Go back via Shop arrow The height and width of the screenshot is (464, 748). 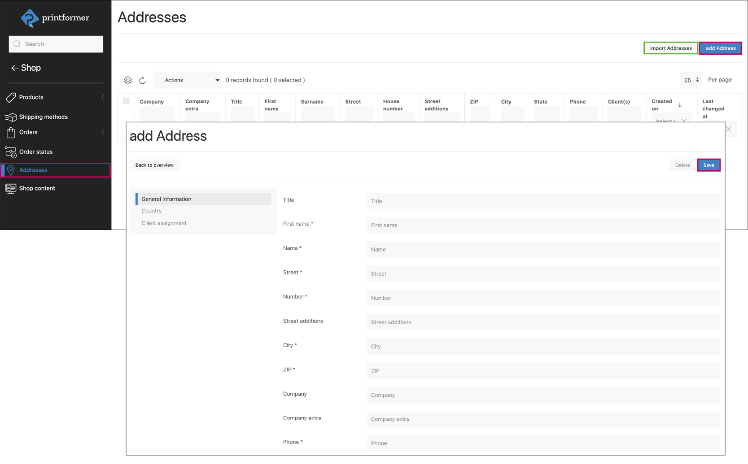pyautogui.click(x=15, y=68)
